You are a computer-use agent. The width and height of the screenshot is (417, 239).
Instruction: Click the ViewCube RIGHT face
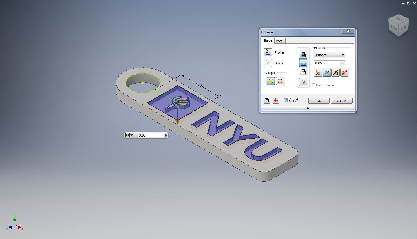coord(404,28)
